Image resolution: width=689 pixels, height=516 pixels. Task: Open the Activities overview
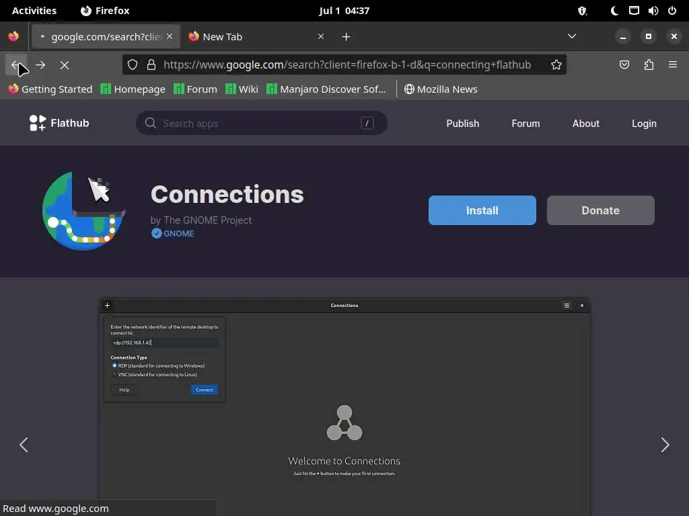click(x=34, y=11)
